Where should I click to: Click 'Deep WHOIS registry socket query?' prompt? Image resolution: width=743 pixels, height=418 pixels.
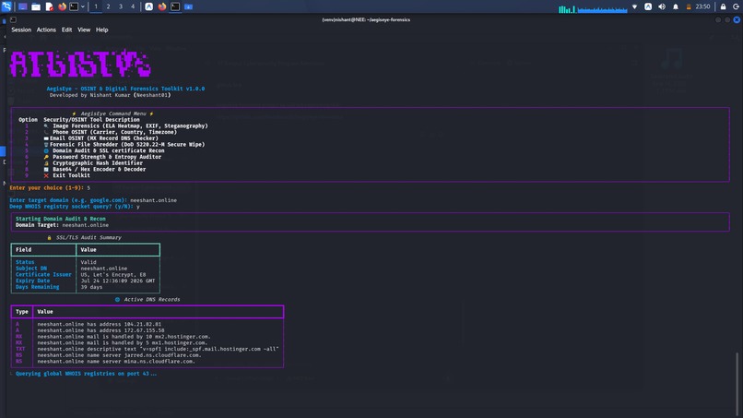(x=71, y=207)
